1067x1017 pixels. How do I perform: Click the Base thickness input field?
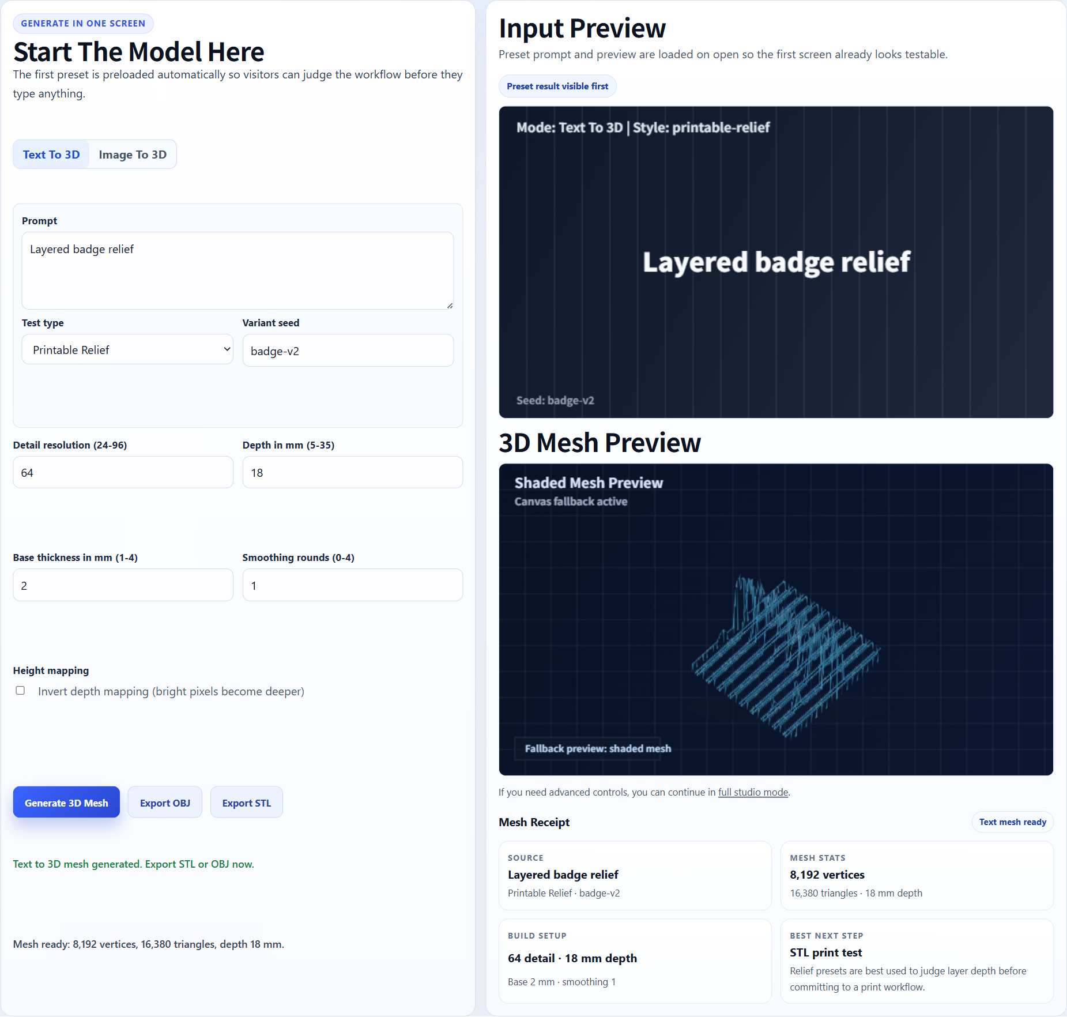tap(123, 585)
